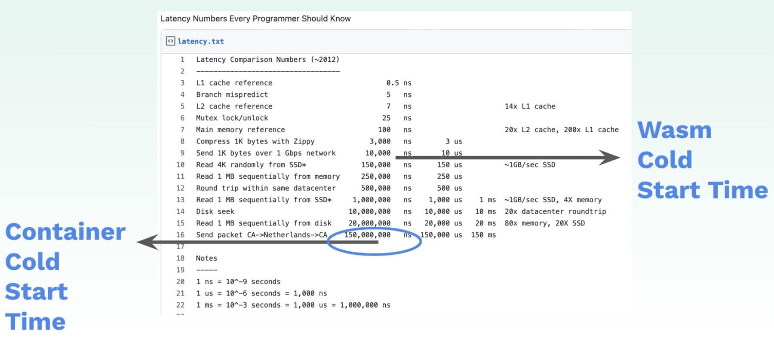The image size is (774, 338).
Task: Select line number 9 in the gutter
Action: tap(182, 153)
